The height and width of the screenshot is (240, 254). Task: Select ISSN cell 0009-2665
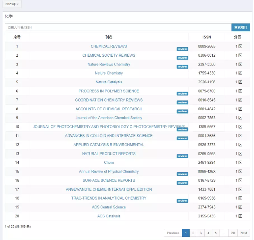tap(207, 46)
